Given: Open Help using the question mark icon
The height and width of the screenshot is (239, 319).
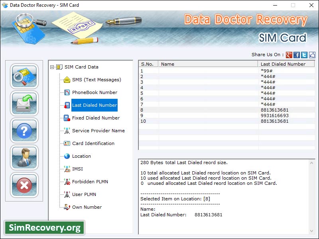Looking at the screenshot, I should pos(24,131).
